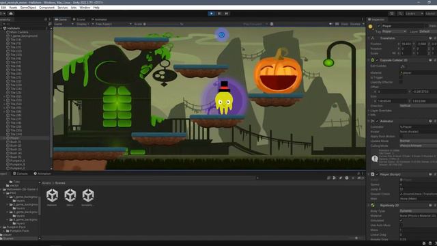Open the Body Type dropdown showing Dynamic

point(418,211)
